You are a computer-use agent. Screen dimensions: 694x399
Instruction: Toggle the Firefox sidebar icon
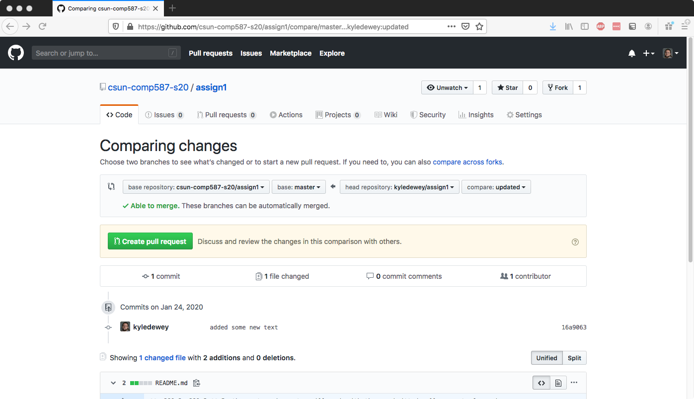click(585, 26)
